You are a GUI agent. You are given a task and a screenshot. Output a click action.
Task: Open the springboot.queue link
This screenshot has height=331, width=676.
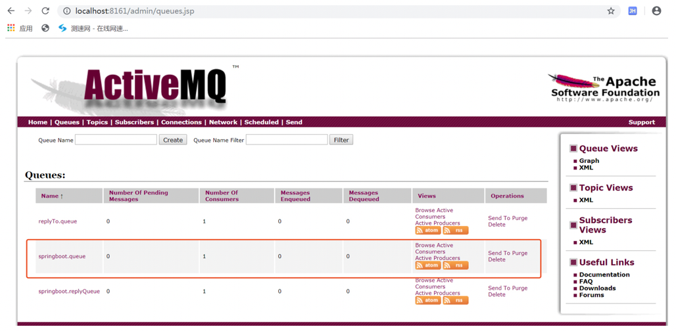click(62, 256)
